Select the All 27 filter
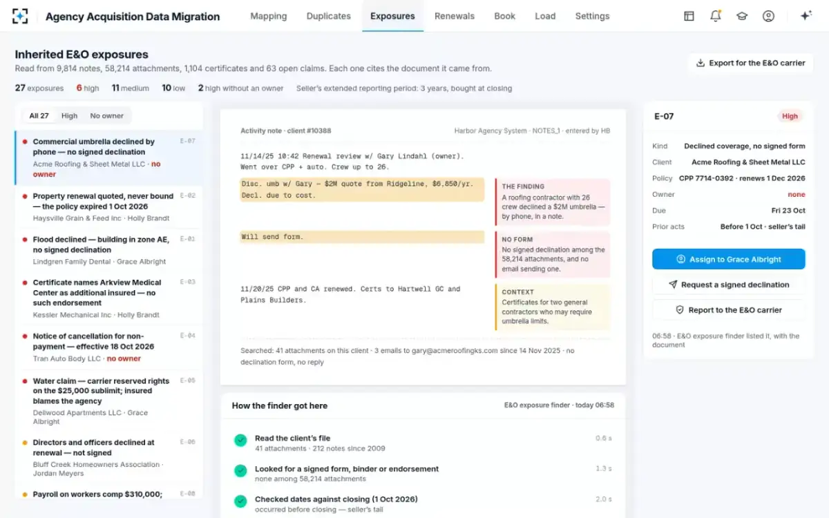 click(x=39, y=116)
